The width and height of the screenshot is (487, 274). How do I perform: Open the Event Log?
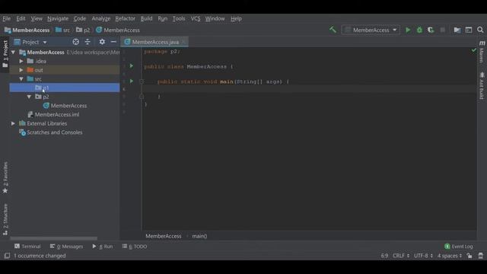(458, 247)
